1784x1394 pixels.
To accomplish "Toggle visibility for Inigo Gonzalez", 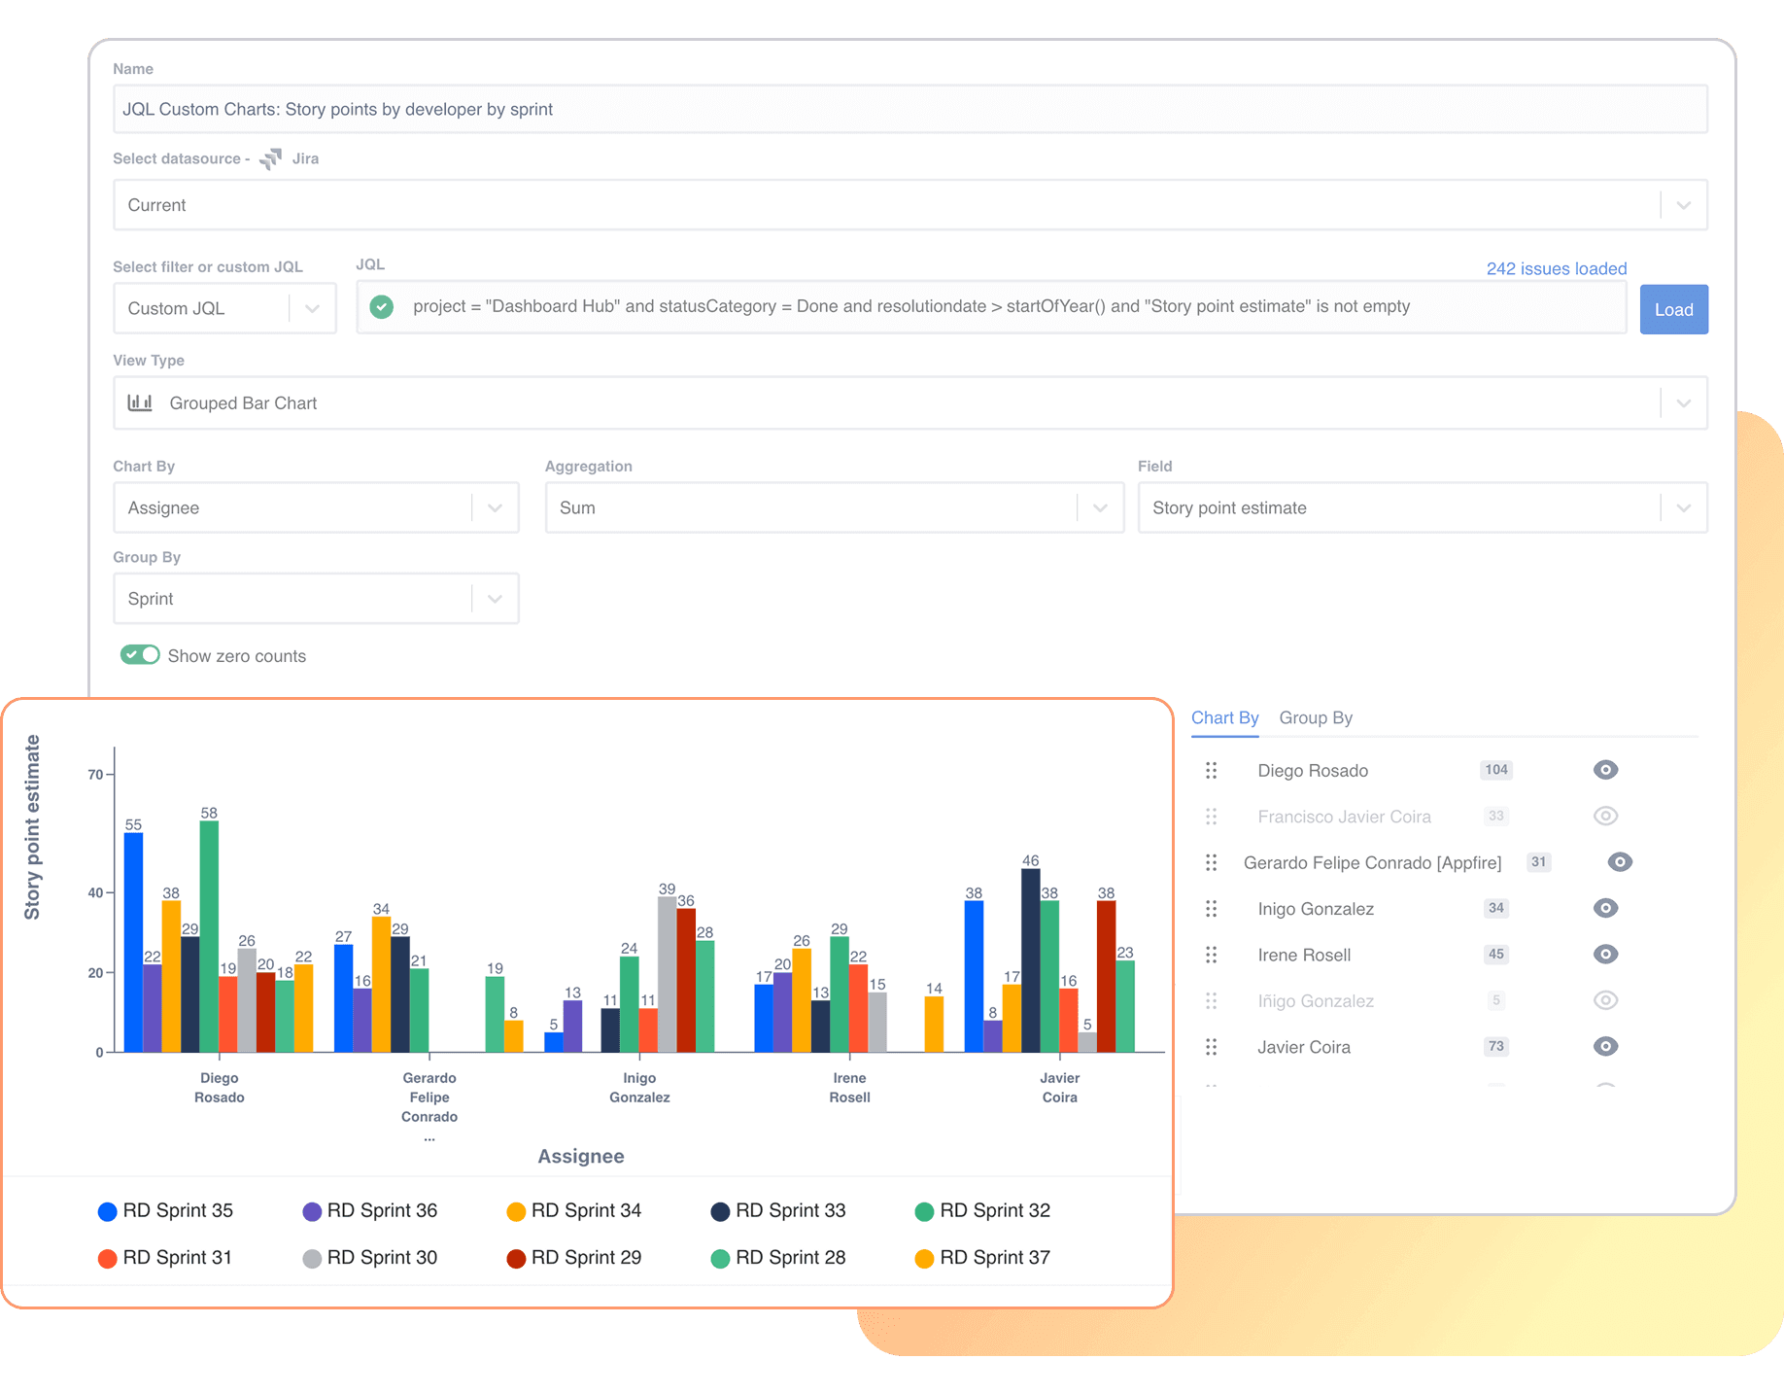I will (x=1605, y=908).
